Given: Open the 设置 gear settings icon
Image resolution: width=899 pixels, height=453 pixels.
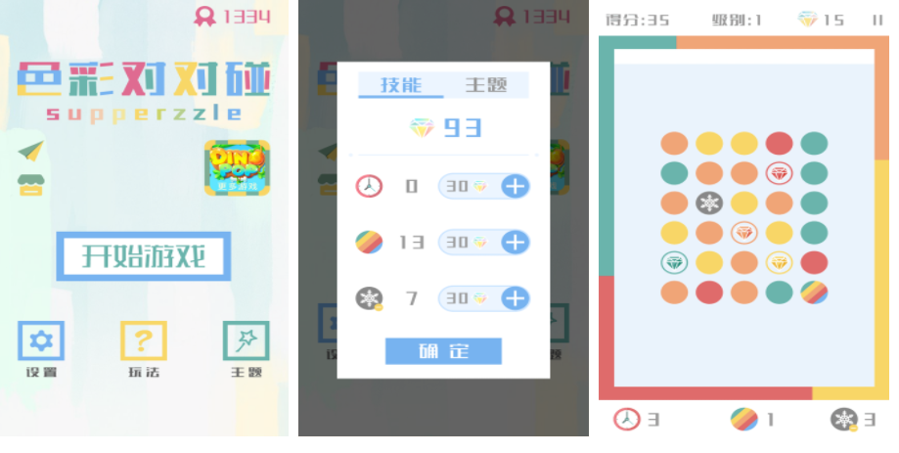Looking at the screenshot, I should 41,340.
